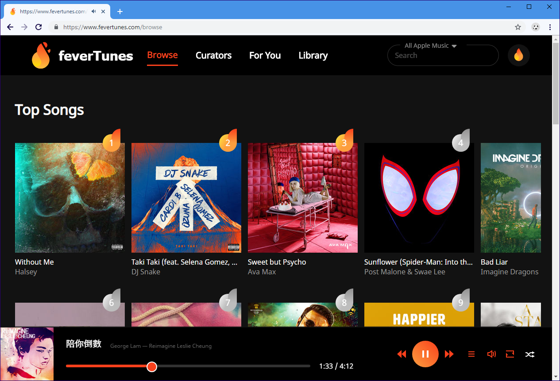Switch to the Browse tab
Image resolution: width=560 pixels, height=381 pixels.
click(x=162, y=55)
